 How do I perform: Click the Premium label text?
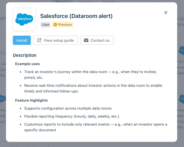[65, 25]
